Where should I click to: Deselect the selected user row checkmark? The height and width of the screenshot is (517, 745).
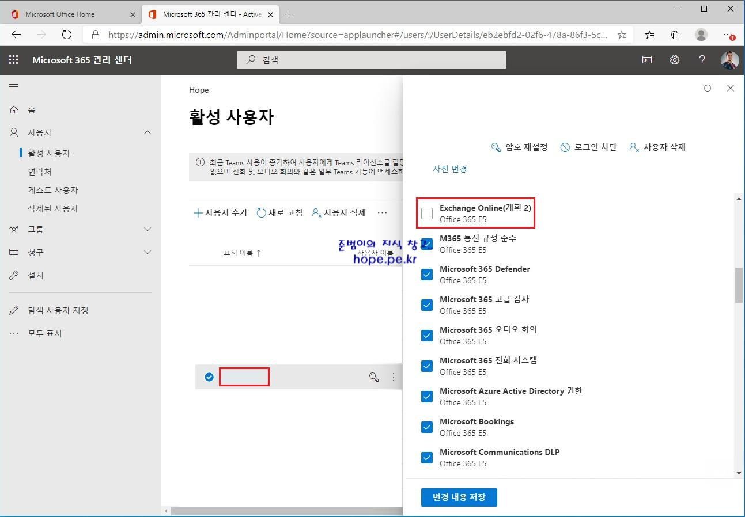[209, 377]
